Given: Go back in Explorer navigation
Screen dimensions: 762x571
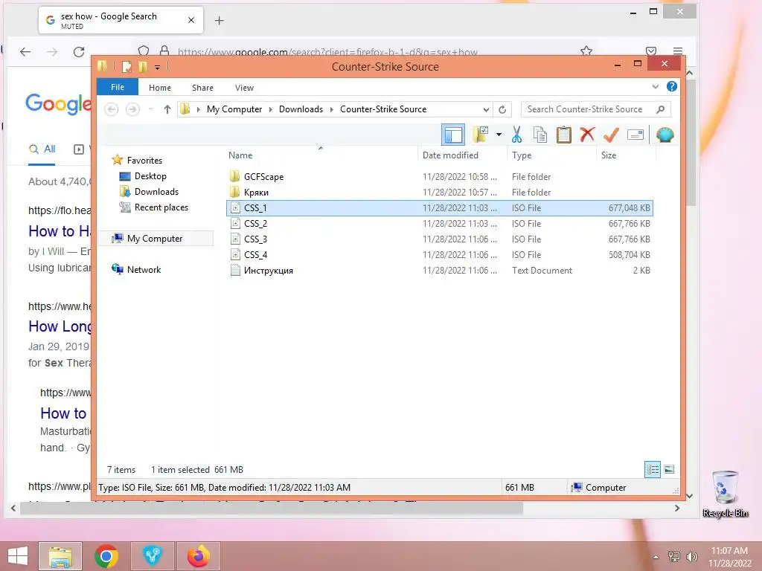Looking at the screenshot, I should click(x=112, y=109).
